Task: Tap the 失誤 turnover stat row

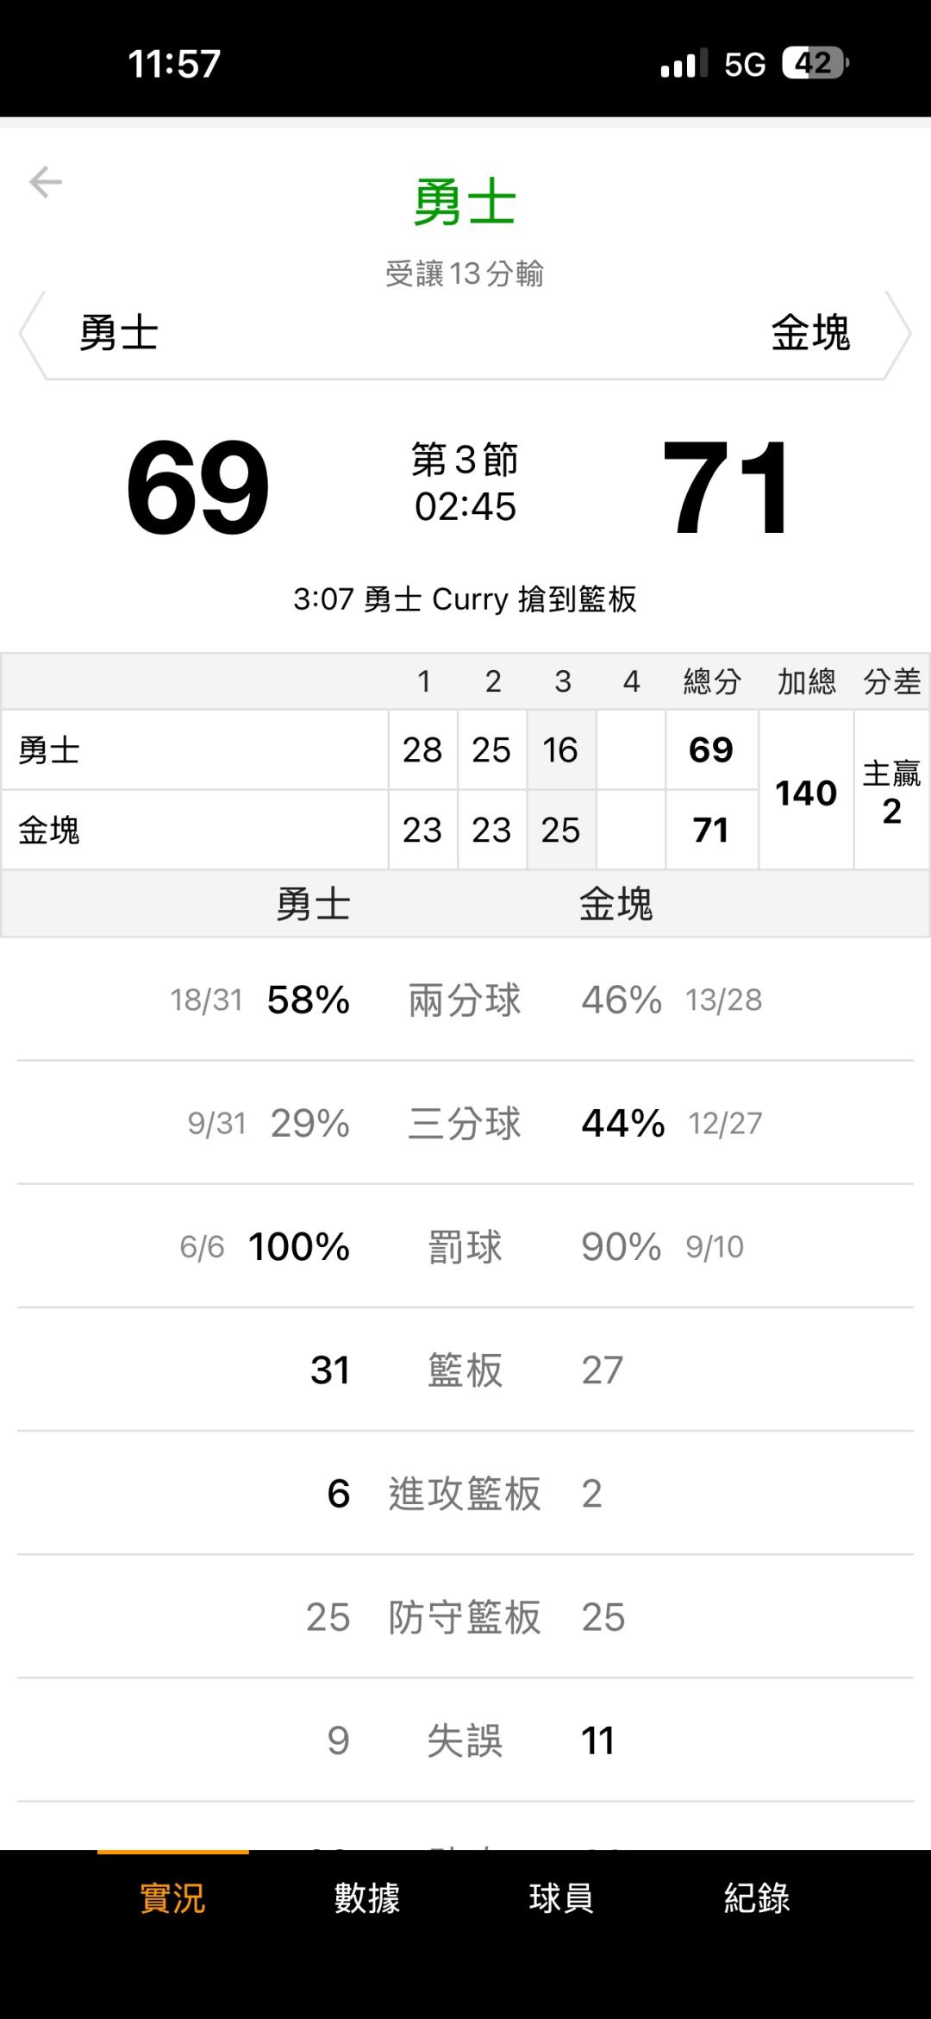Action: click(x=465, y=1740)
